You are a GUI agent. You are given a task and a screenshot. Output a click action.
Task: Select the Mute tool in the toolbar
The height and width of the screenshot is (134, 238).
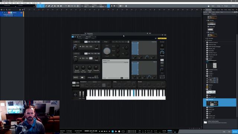coord(55,6)
